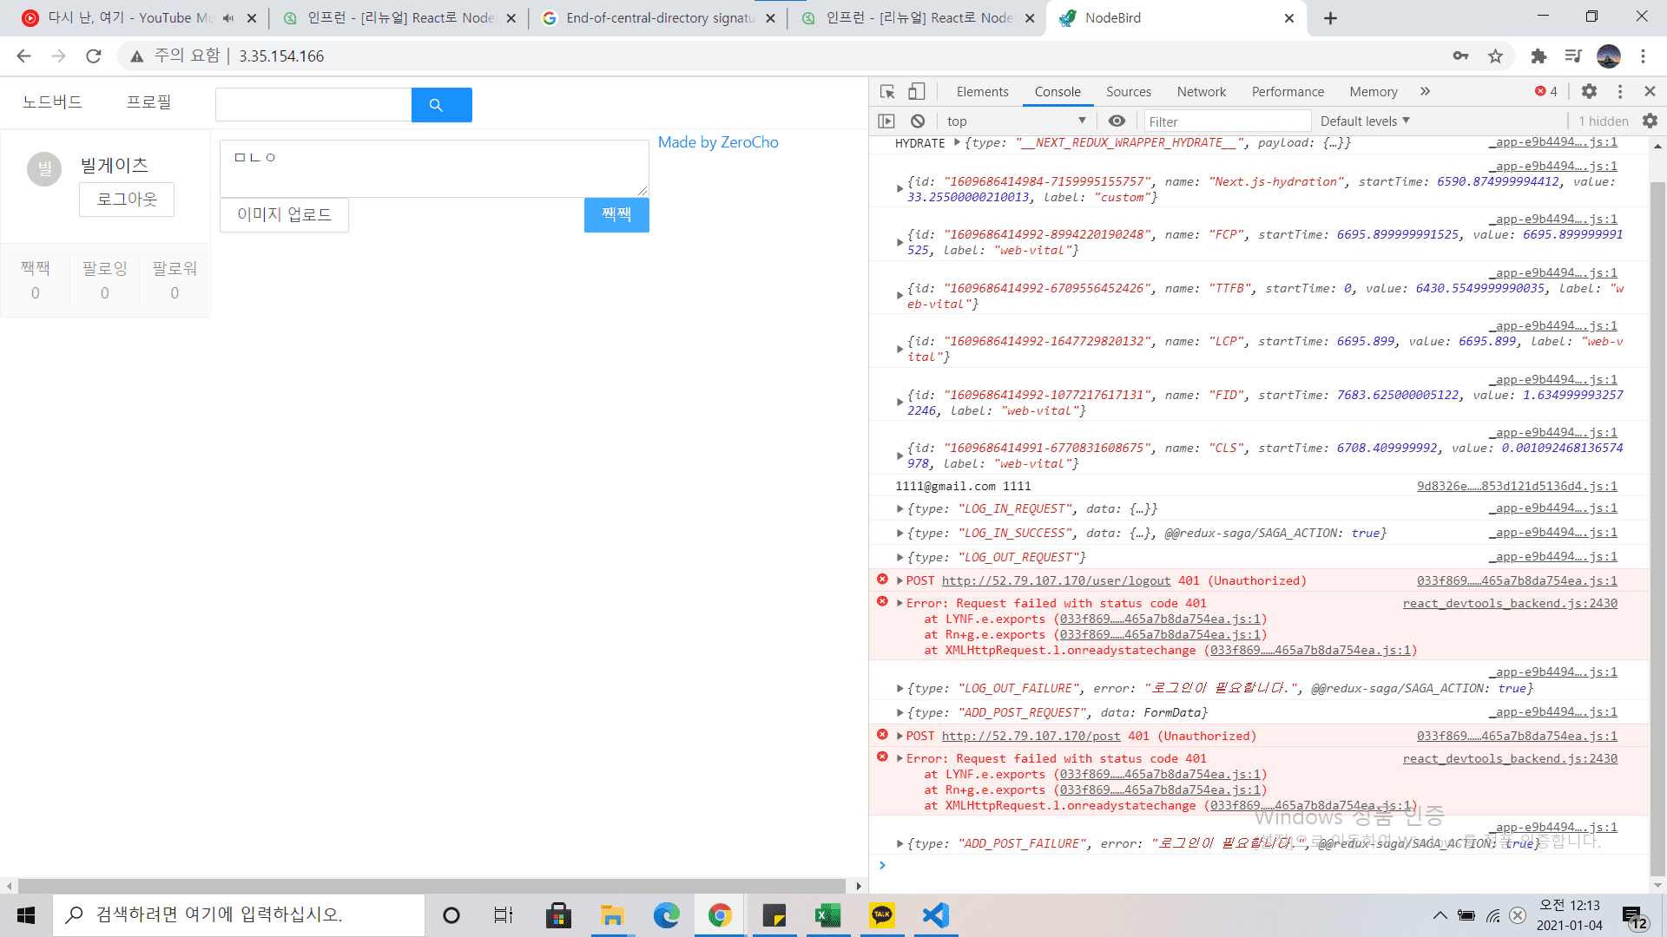Open the top context dropdown

[1016, 121]
